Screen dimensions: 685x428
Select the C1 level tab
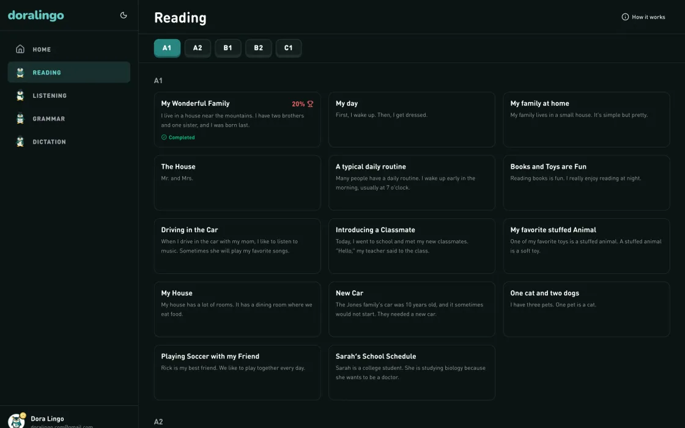click(288, 48)
